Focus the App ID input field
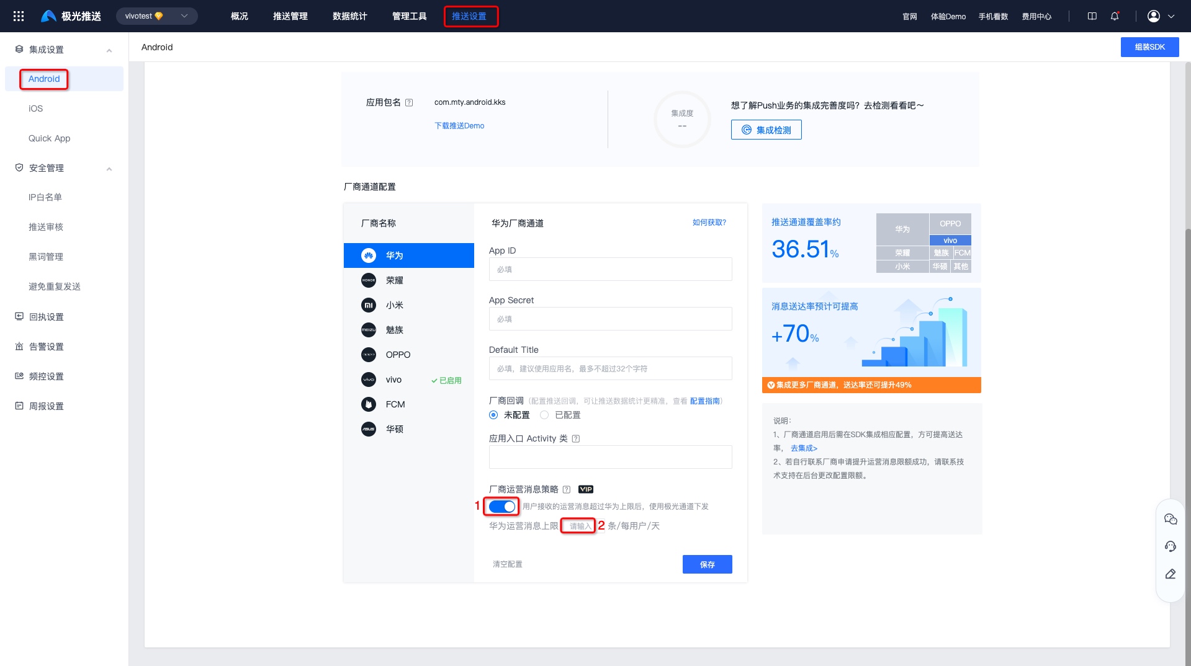The width and height of the screenshot is (1191, 666). 610,269
